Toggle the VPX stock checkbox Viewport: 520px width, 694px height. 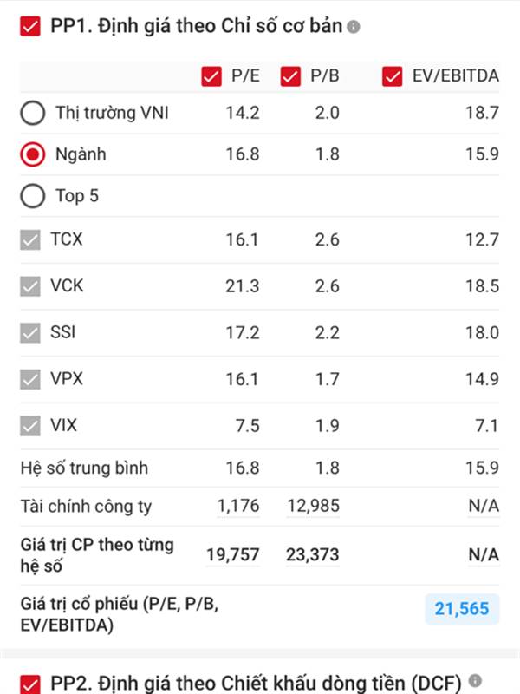click(31, 379)
